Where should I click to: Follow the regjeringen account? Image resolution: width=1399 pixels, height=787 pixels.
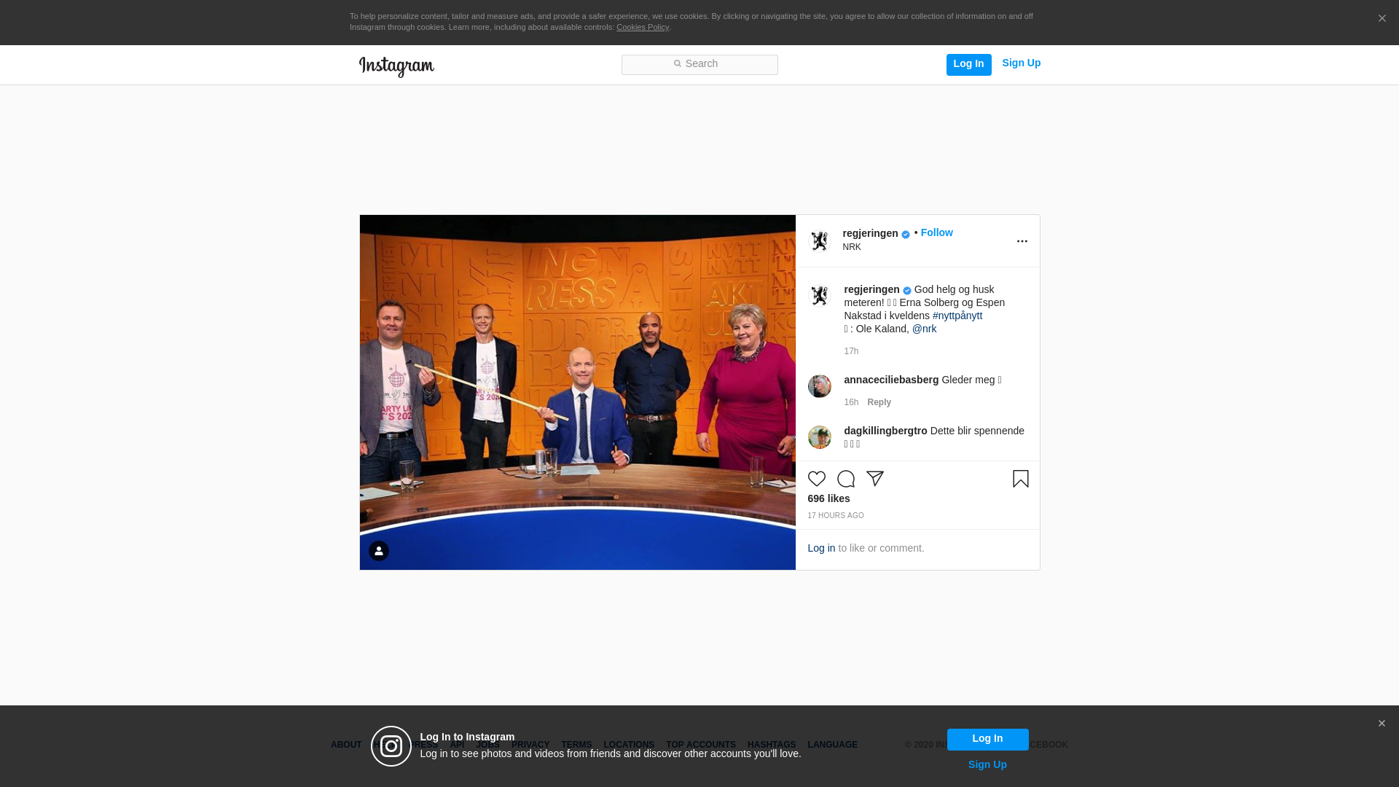(x=937, y=233)
